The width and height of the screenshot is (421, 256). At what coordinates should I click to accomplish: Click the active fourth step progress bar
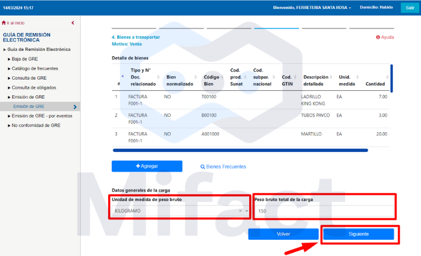[x=277, y=28]
